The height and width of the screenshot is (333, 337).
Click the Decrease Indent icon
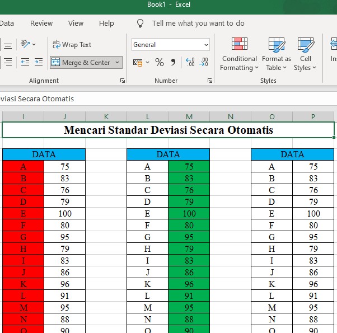(x=25, y=62)
